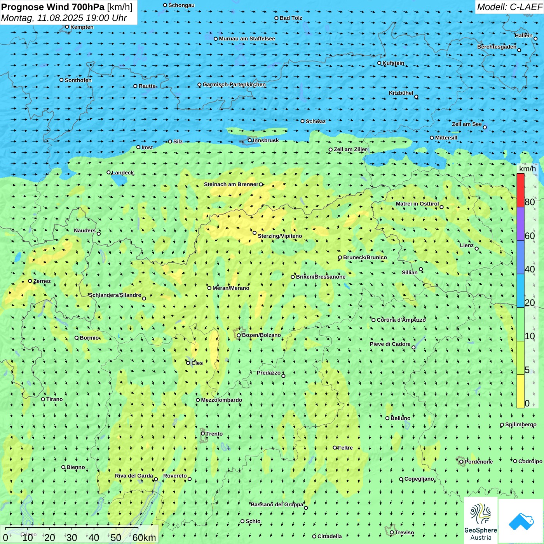
Task: Click the Treviso city marker
Action: [392, 532]
